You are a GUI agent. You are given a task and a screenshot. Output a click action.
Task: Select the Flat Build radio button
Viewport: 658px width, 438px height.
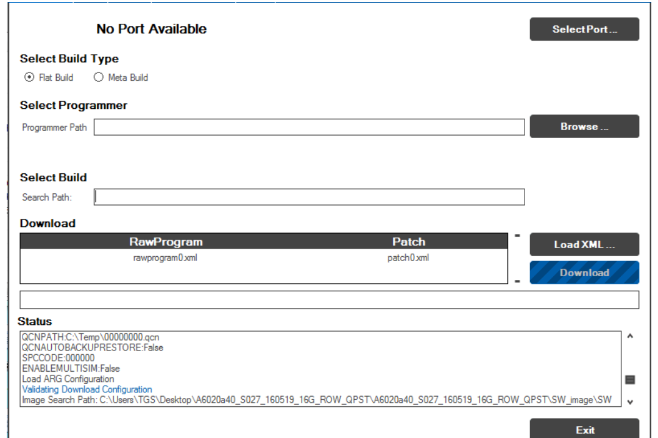point(29,77)
